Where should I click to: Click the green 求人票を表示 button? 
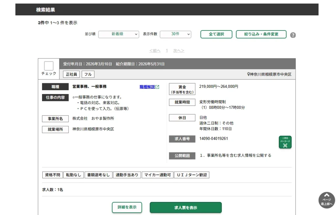[186, 207]
